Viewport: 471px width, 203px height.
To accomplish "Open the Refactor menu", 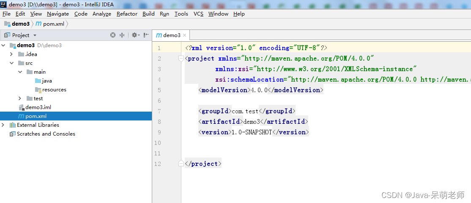I will tap(127, 14).
